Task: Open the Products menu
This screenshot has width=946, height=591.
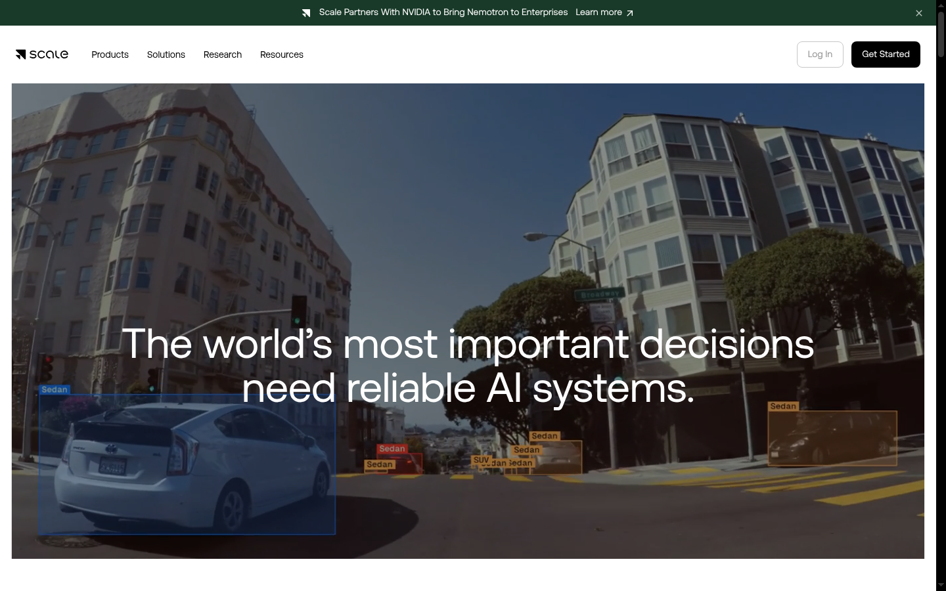Action: 110,55
